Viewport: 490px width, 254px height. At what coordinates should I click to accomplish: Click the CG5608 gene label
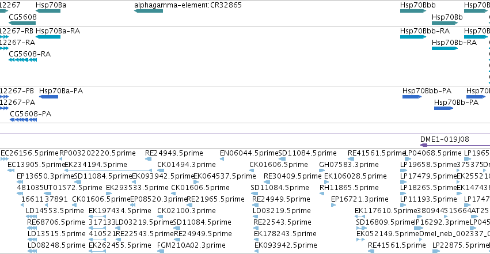(x=22, y=17)
